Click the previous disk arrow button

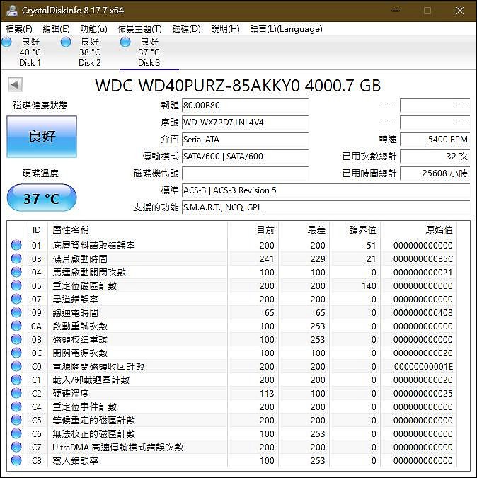point(15,84)
